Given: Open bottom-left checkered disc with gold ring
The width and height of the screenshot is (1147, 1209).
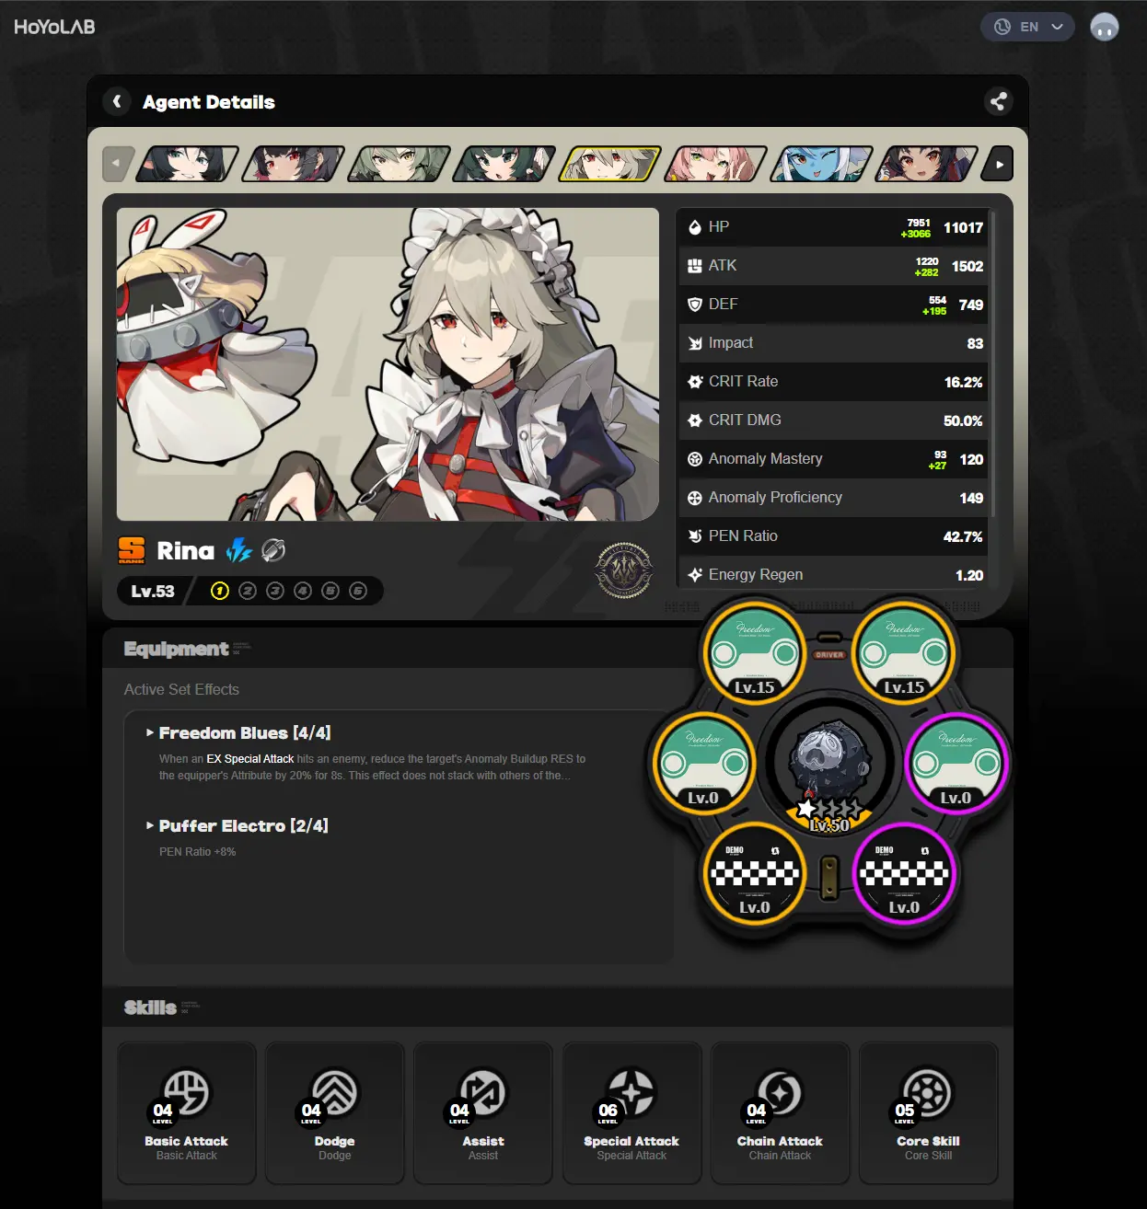Looking at the screenshot, I should click(755, 873).
